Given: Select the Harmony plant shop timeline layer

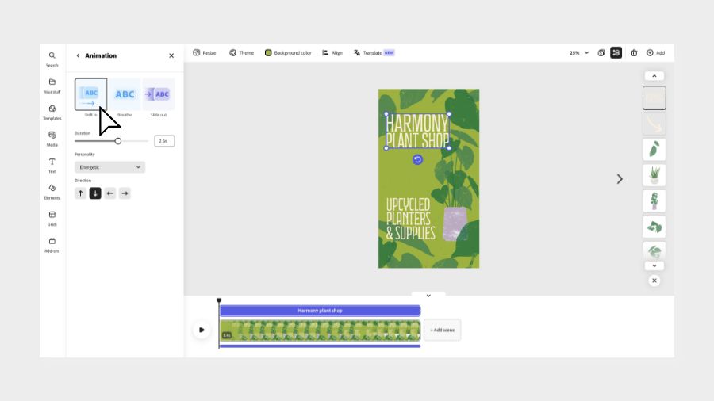Looking at the screenshot, I should point(321,311).
